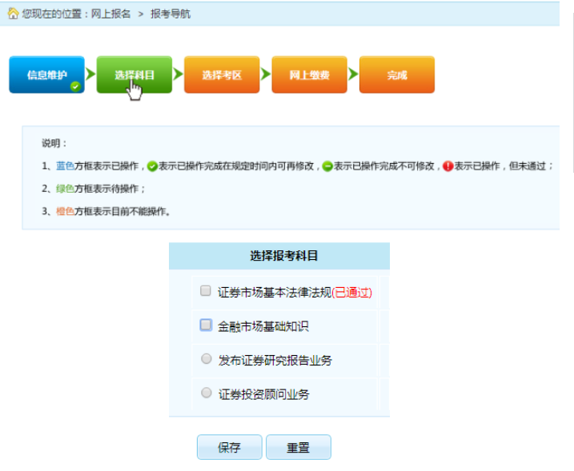The image size is (574, 471).
Task: Click the red exclamation icon in the legend
Action: pyautogui.click(x=448, y=166)
